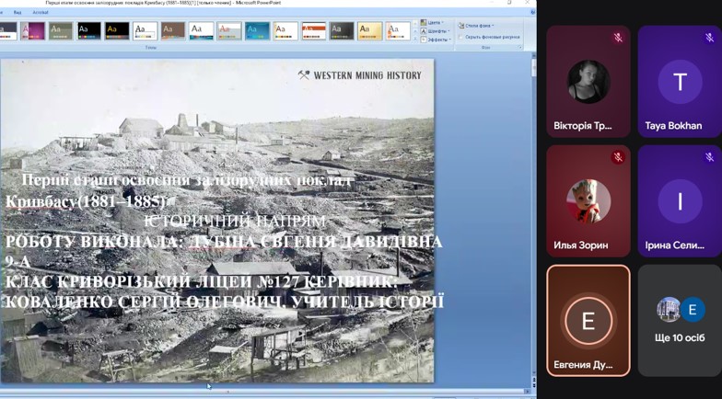Image resolution: width=722 pixels, height=399 pixels.
Task: Expand the Эффекты theme effects dropdown
Action: [436, 40]
